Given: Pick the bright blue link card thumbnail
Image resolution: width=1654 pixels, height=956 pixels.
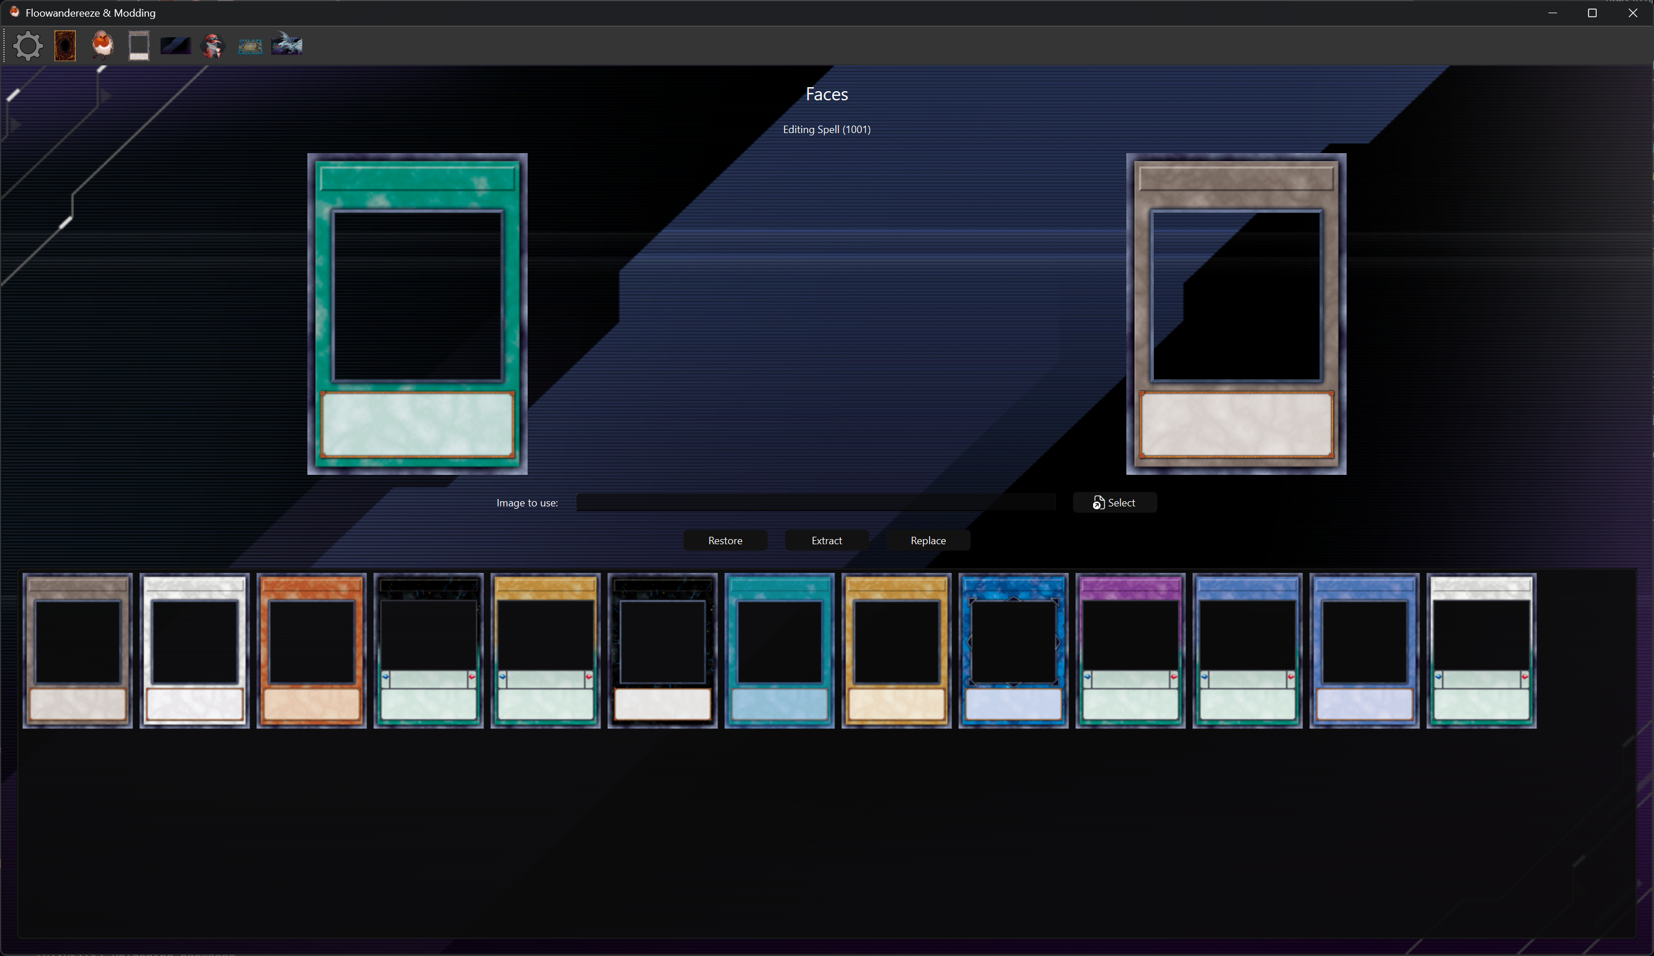Looking at the screenshot, I should point(1013,650).
